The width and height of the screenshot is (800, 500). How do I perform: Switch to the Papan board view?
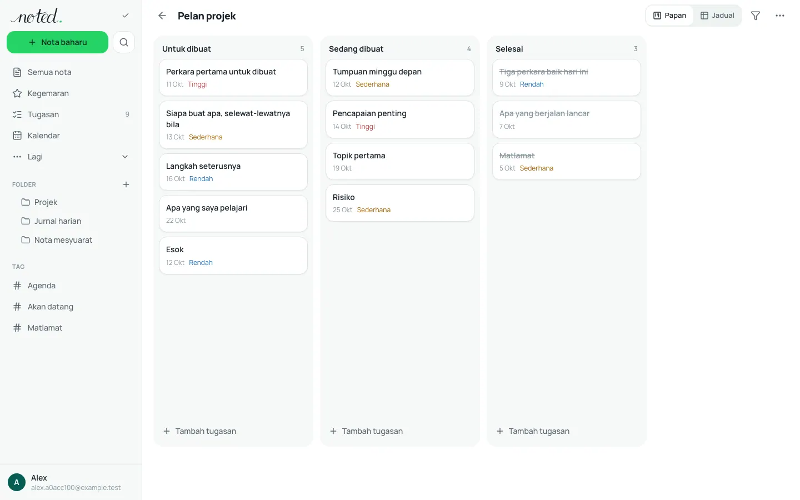(670, 16)
